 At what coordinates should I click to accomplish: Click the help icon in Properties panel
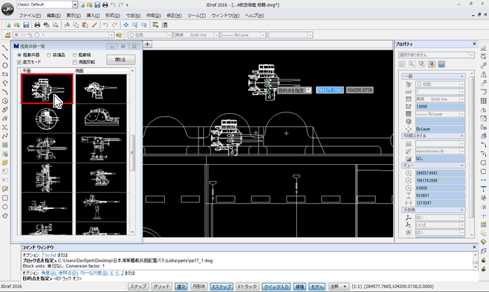click(441, 64)
